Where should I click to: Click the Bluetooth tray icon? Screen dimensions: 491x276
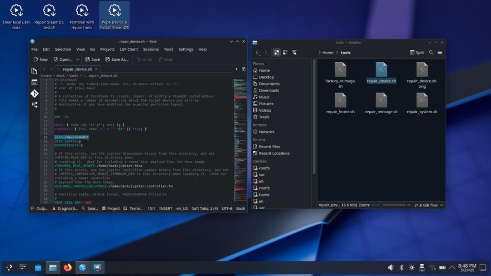click(401, 267)
